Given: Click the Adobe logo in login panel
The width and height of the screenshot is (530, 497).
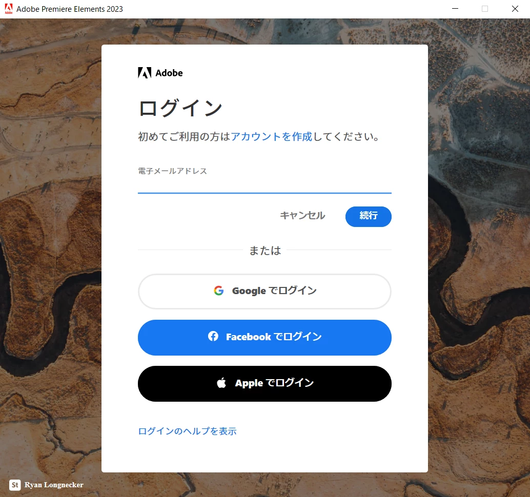Looking at the screenshot, I should 160,73.
